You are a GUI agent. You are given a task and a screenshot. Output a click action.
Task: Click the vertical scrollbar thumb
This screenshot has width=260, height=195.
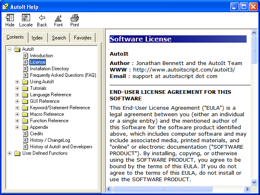click(254, 50)
